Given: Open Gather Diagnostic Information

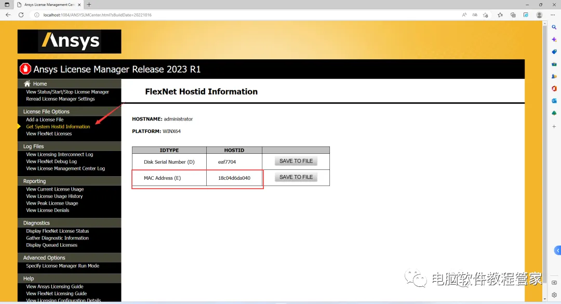Looking at the screenshot, I should point(57,238).
